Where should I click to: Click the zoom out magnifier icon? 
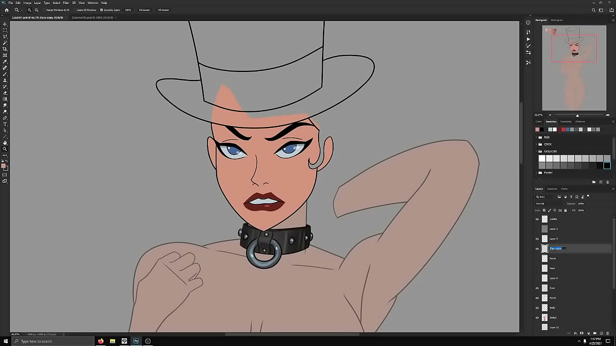pos(37,10)
